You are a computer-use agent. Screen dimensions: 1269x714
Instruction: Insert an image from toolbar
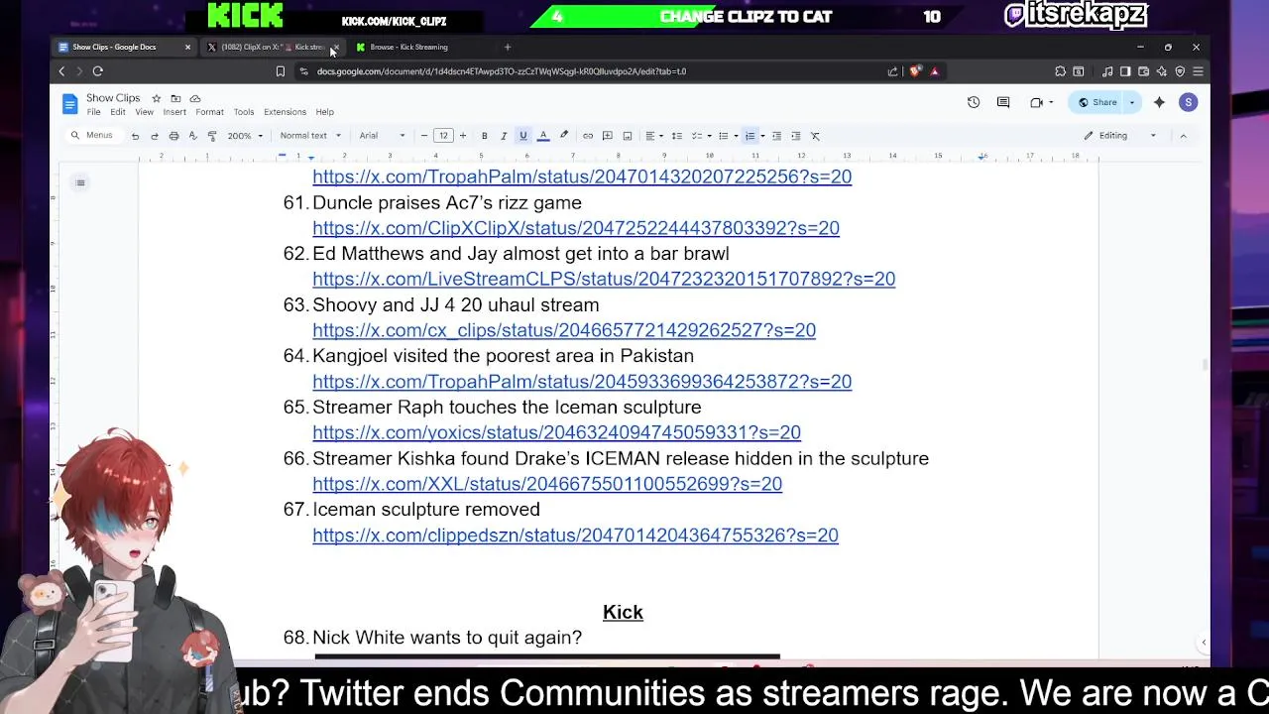[628, 136]
